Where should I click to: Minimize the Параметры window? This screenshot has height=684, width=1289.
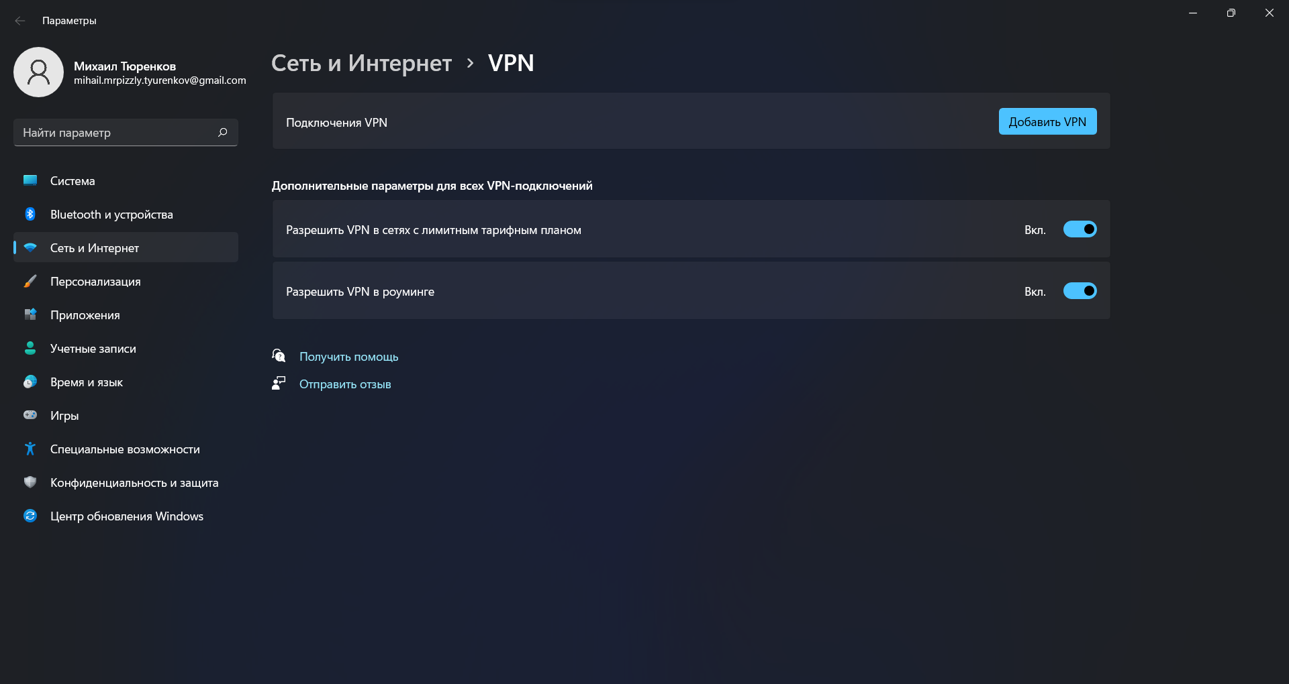1193,13
